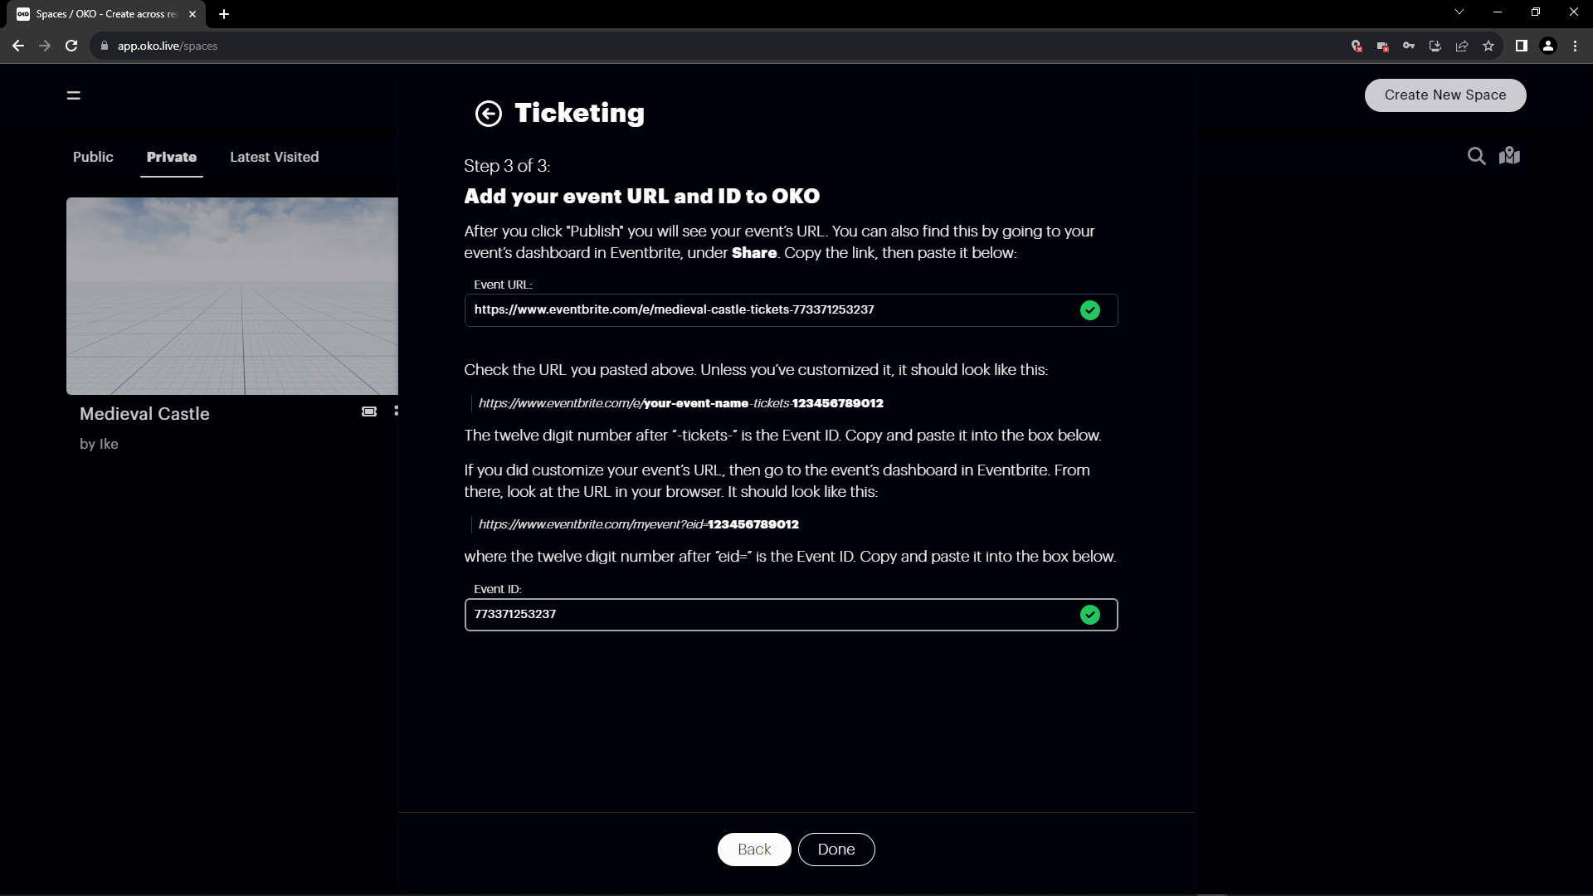Open Chrome's three-dot settings menu
Screen dimensions: 1593x896
(x=1575, y=46)
